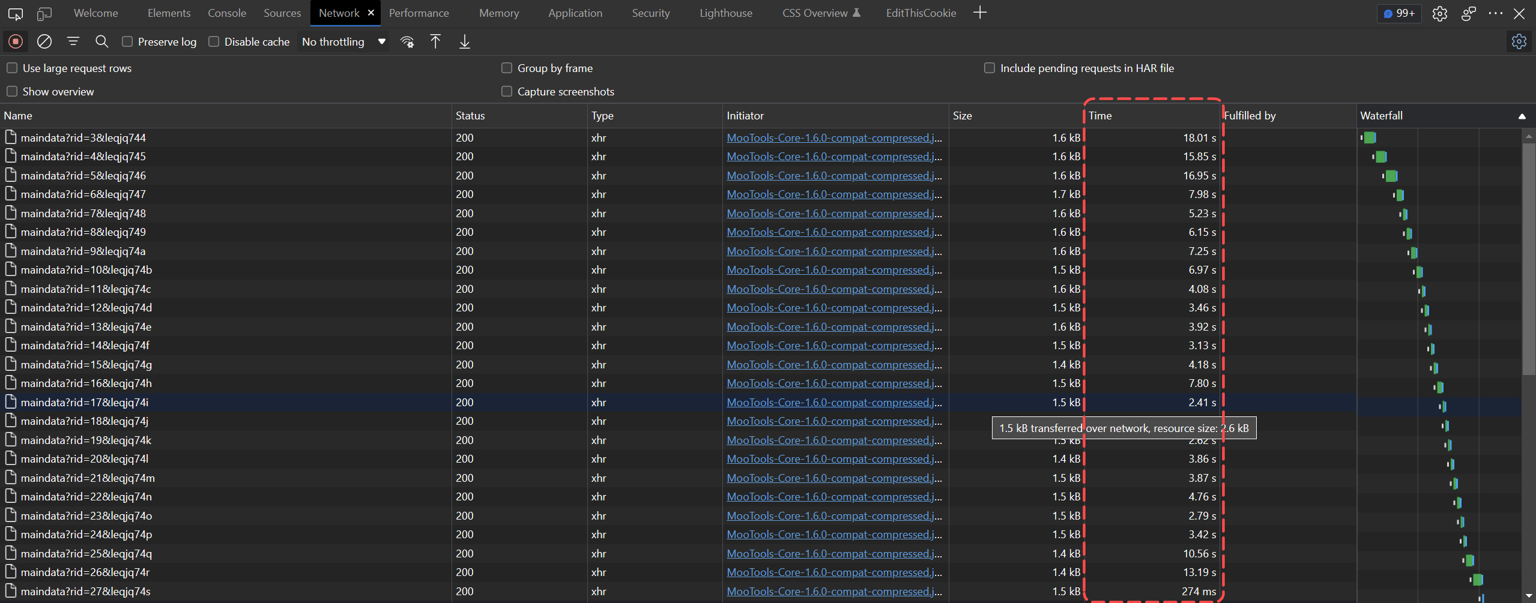Sort requests by the Waterfall column

(x=1381, y=115)
